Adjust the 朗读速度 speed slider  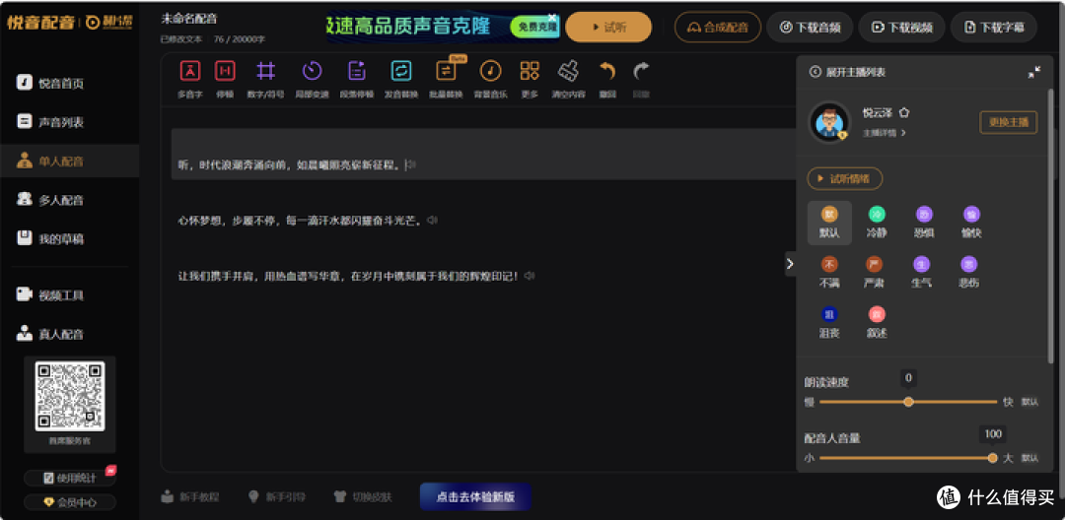(x=908, y=402)
